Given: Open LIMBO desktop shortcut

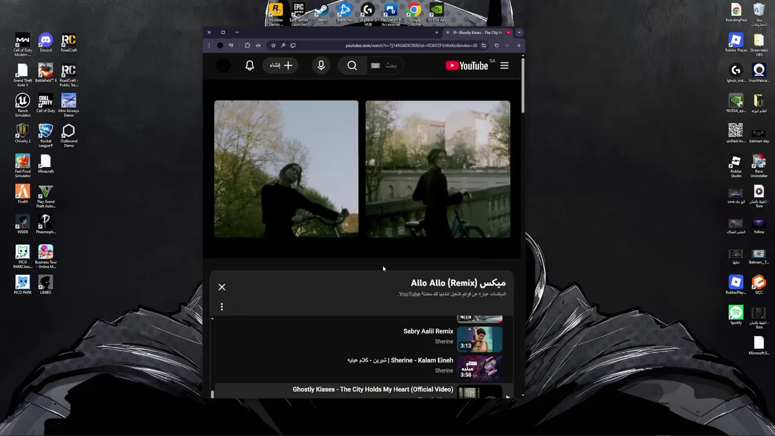Looking at the screenshot, I should point(45,285).
